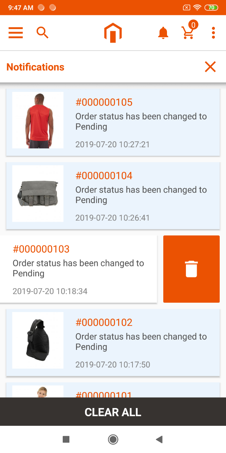Screen dimensions: 226x453
Task: Open order #000000104 notification
Action: (x=141, y=195)
